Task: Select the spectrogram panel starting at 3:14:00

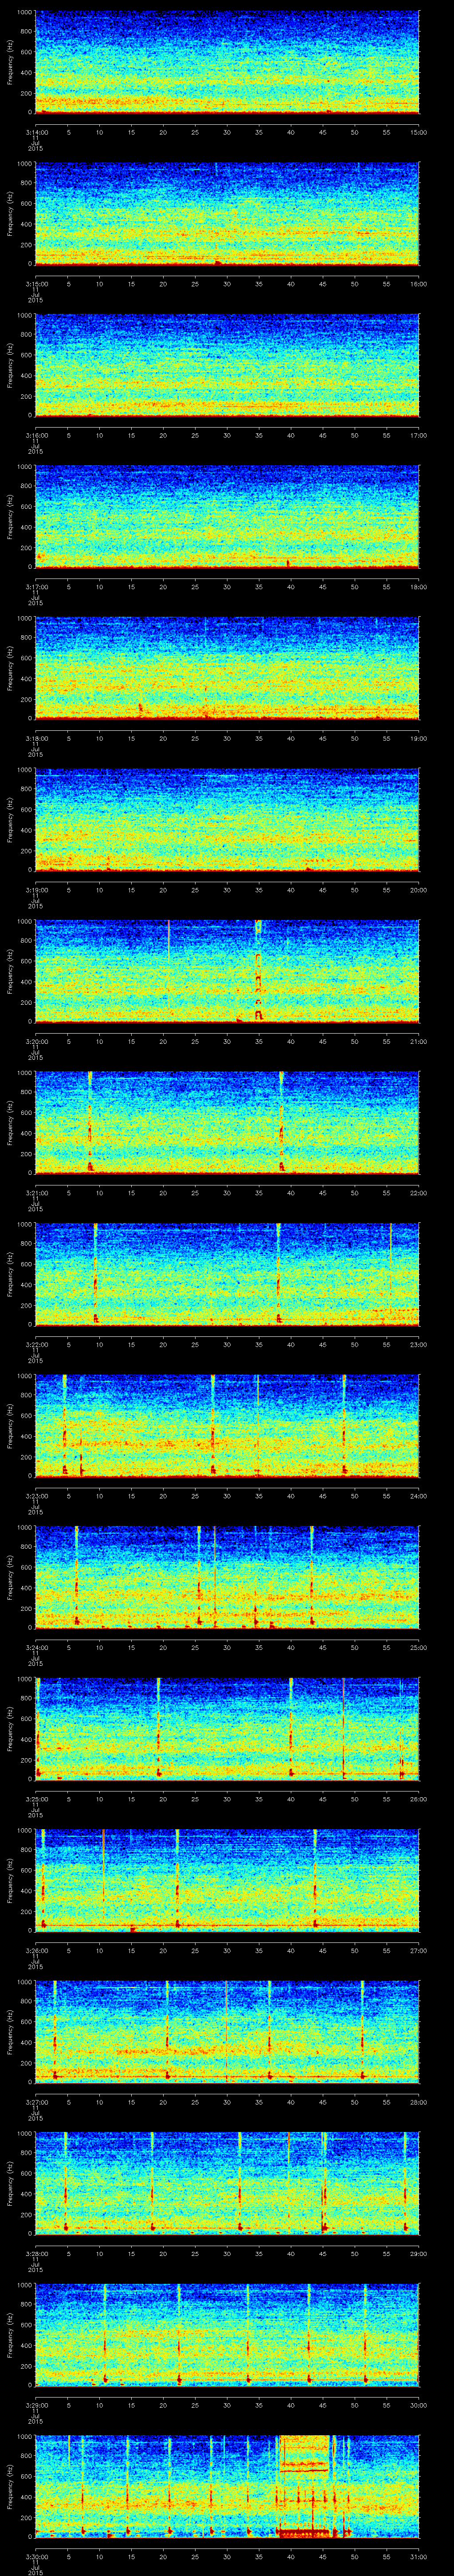Action: click(227, 62)
